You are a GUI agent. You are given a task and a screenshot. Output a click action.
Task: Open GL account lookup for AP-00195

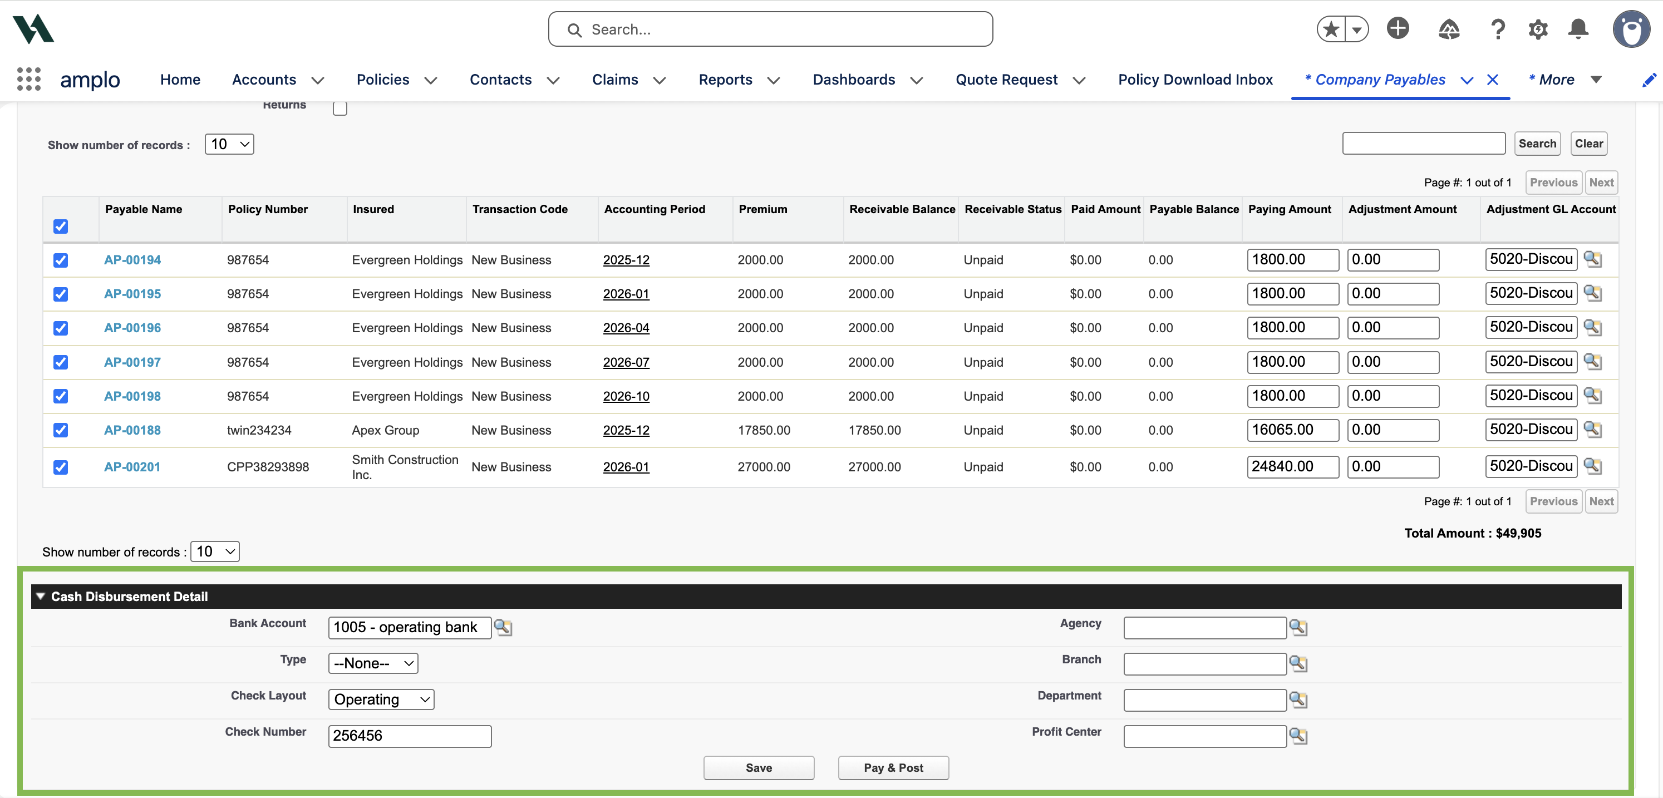(1593, 293)
